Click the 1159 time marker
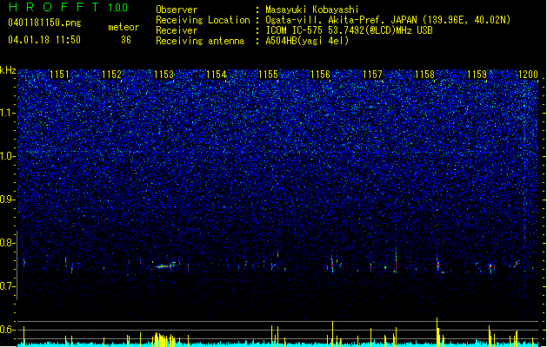This screenshot has height=347, width=547. [x=477, y=75]
